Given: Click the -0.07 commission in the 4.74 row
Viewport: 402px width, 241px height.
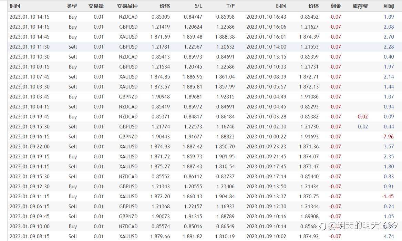Looking at the screenshot, I should [x=335, y=237].
